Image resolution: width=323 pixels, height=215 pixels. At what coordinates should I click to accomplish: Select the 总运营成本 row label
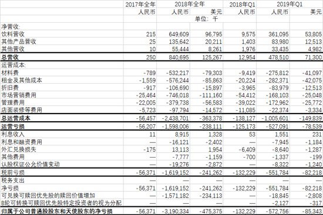16,118
